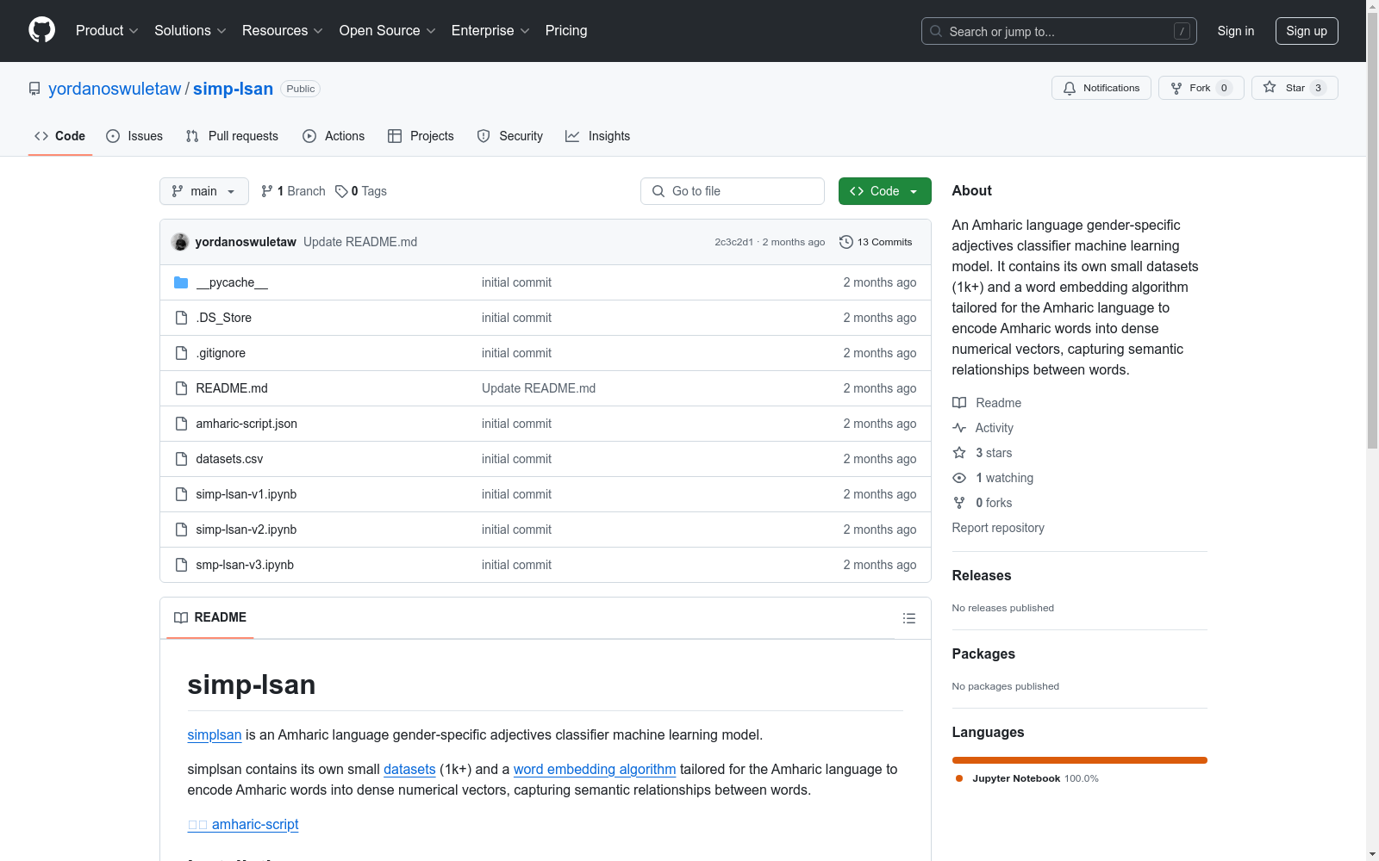Click the eye icon next to 1 watching

click(959, 478)
